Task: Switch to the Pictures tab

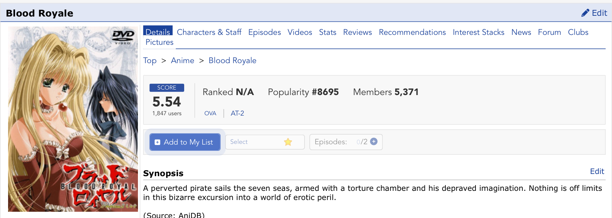Action: coord(159,42)
